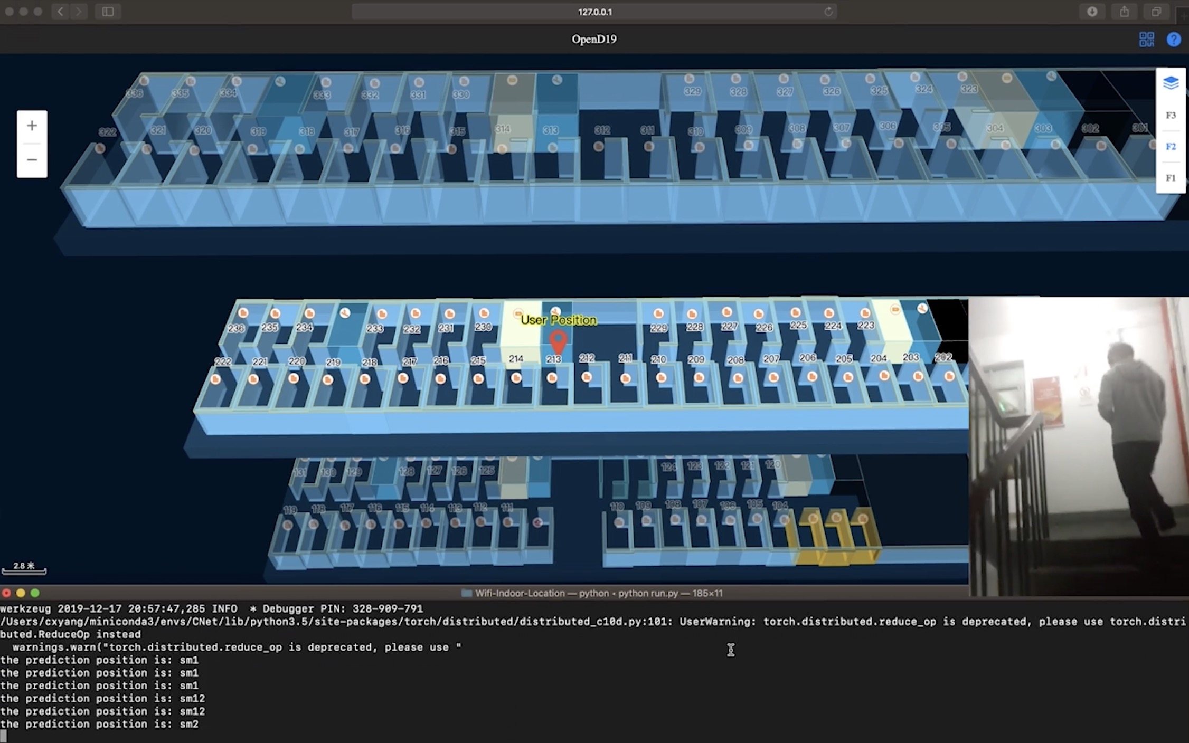Toggle the currently active F2 floor view

point(1170,146)
